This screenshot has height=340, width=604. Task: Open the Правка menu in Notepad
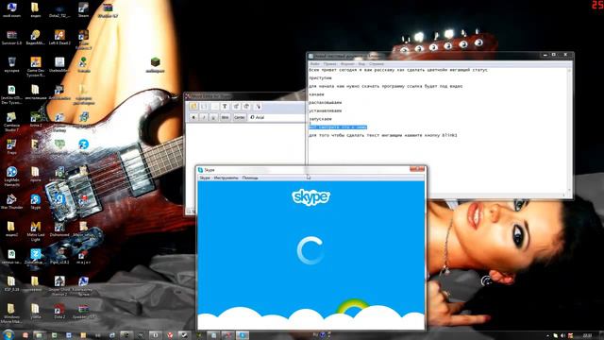tap(329, 64)
